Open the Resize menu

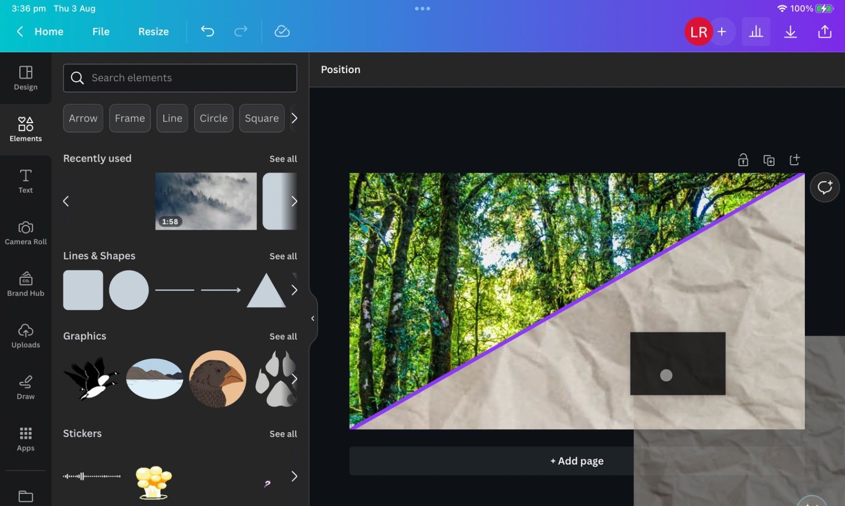pyautogui.click(x=153, y=31)
